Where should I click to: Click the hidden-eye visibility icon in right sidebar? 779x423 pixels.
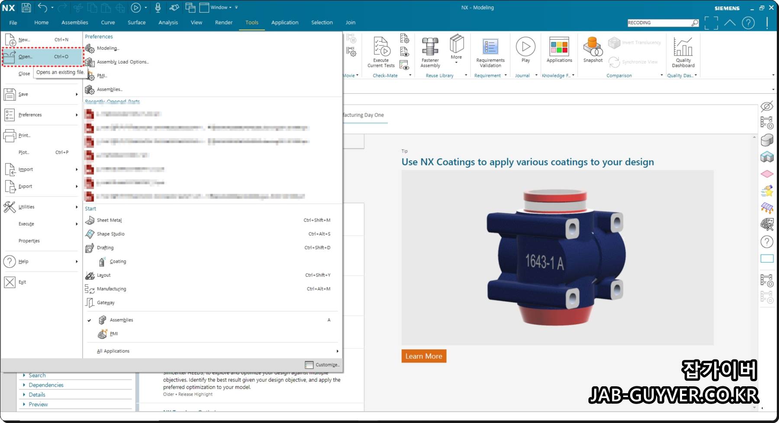[x=767, y=106]
